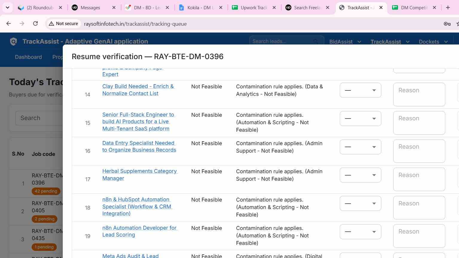
Task: Open the Dockets menu
Action: pyautogui.click(x=433, y=42)
